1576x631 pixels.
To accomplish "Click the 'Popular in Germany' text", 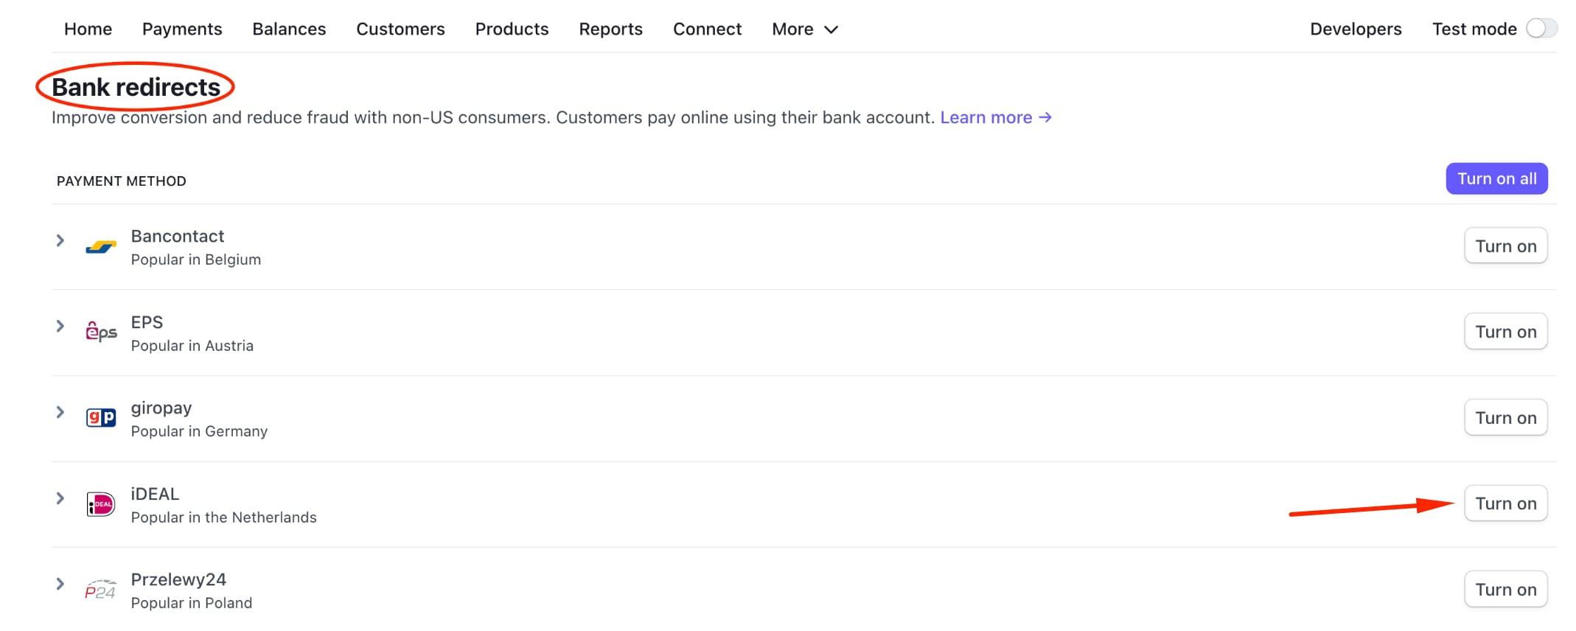I will 199,431.
